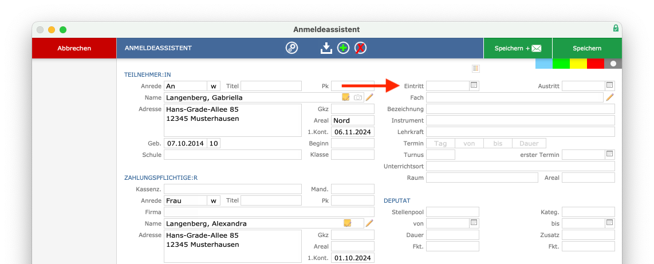654x264 pixels.
Task: Click the download/import icon in toolbar
Action: coord(326,48)
